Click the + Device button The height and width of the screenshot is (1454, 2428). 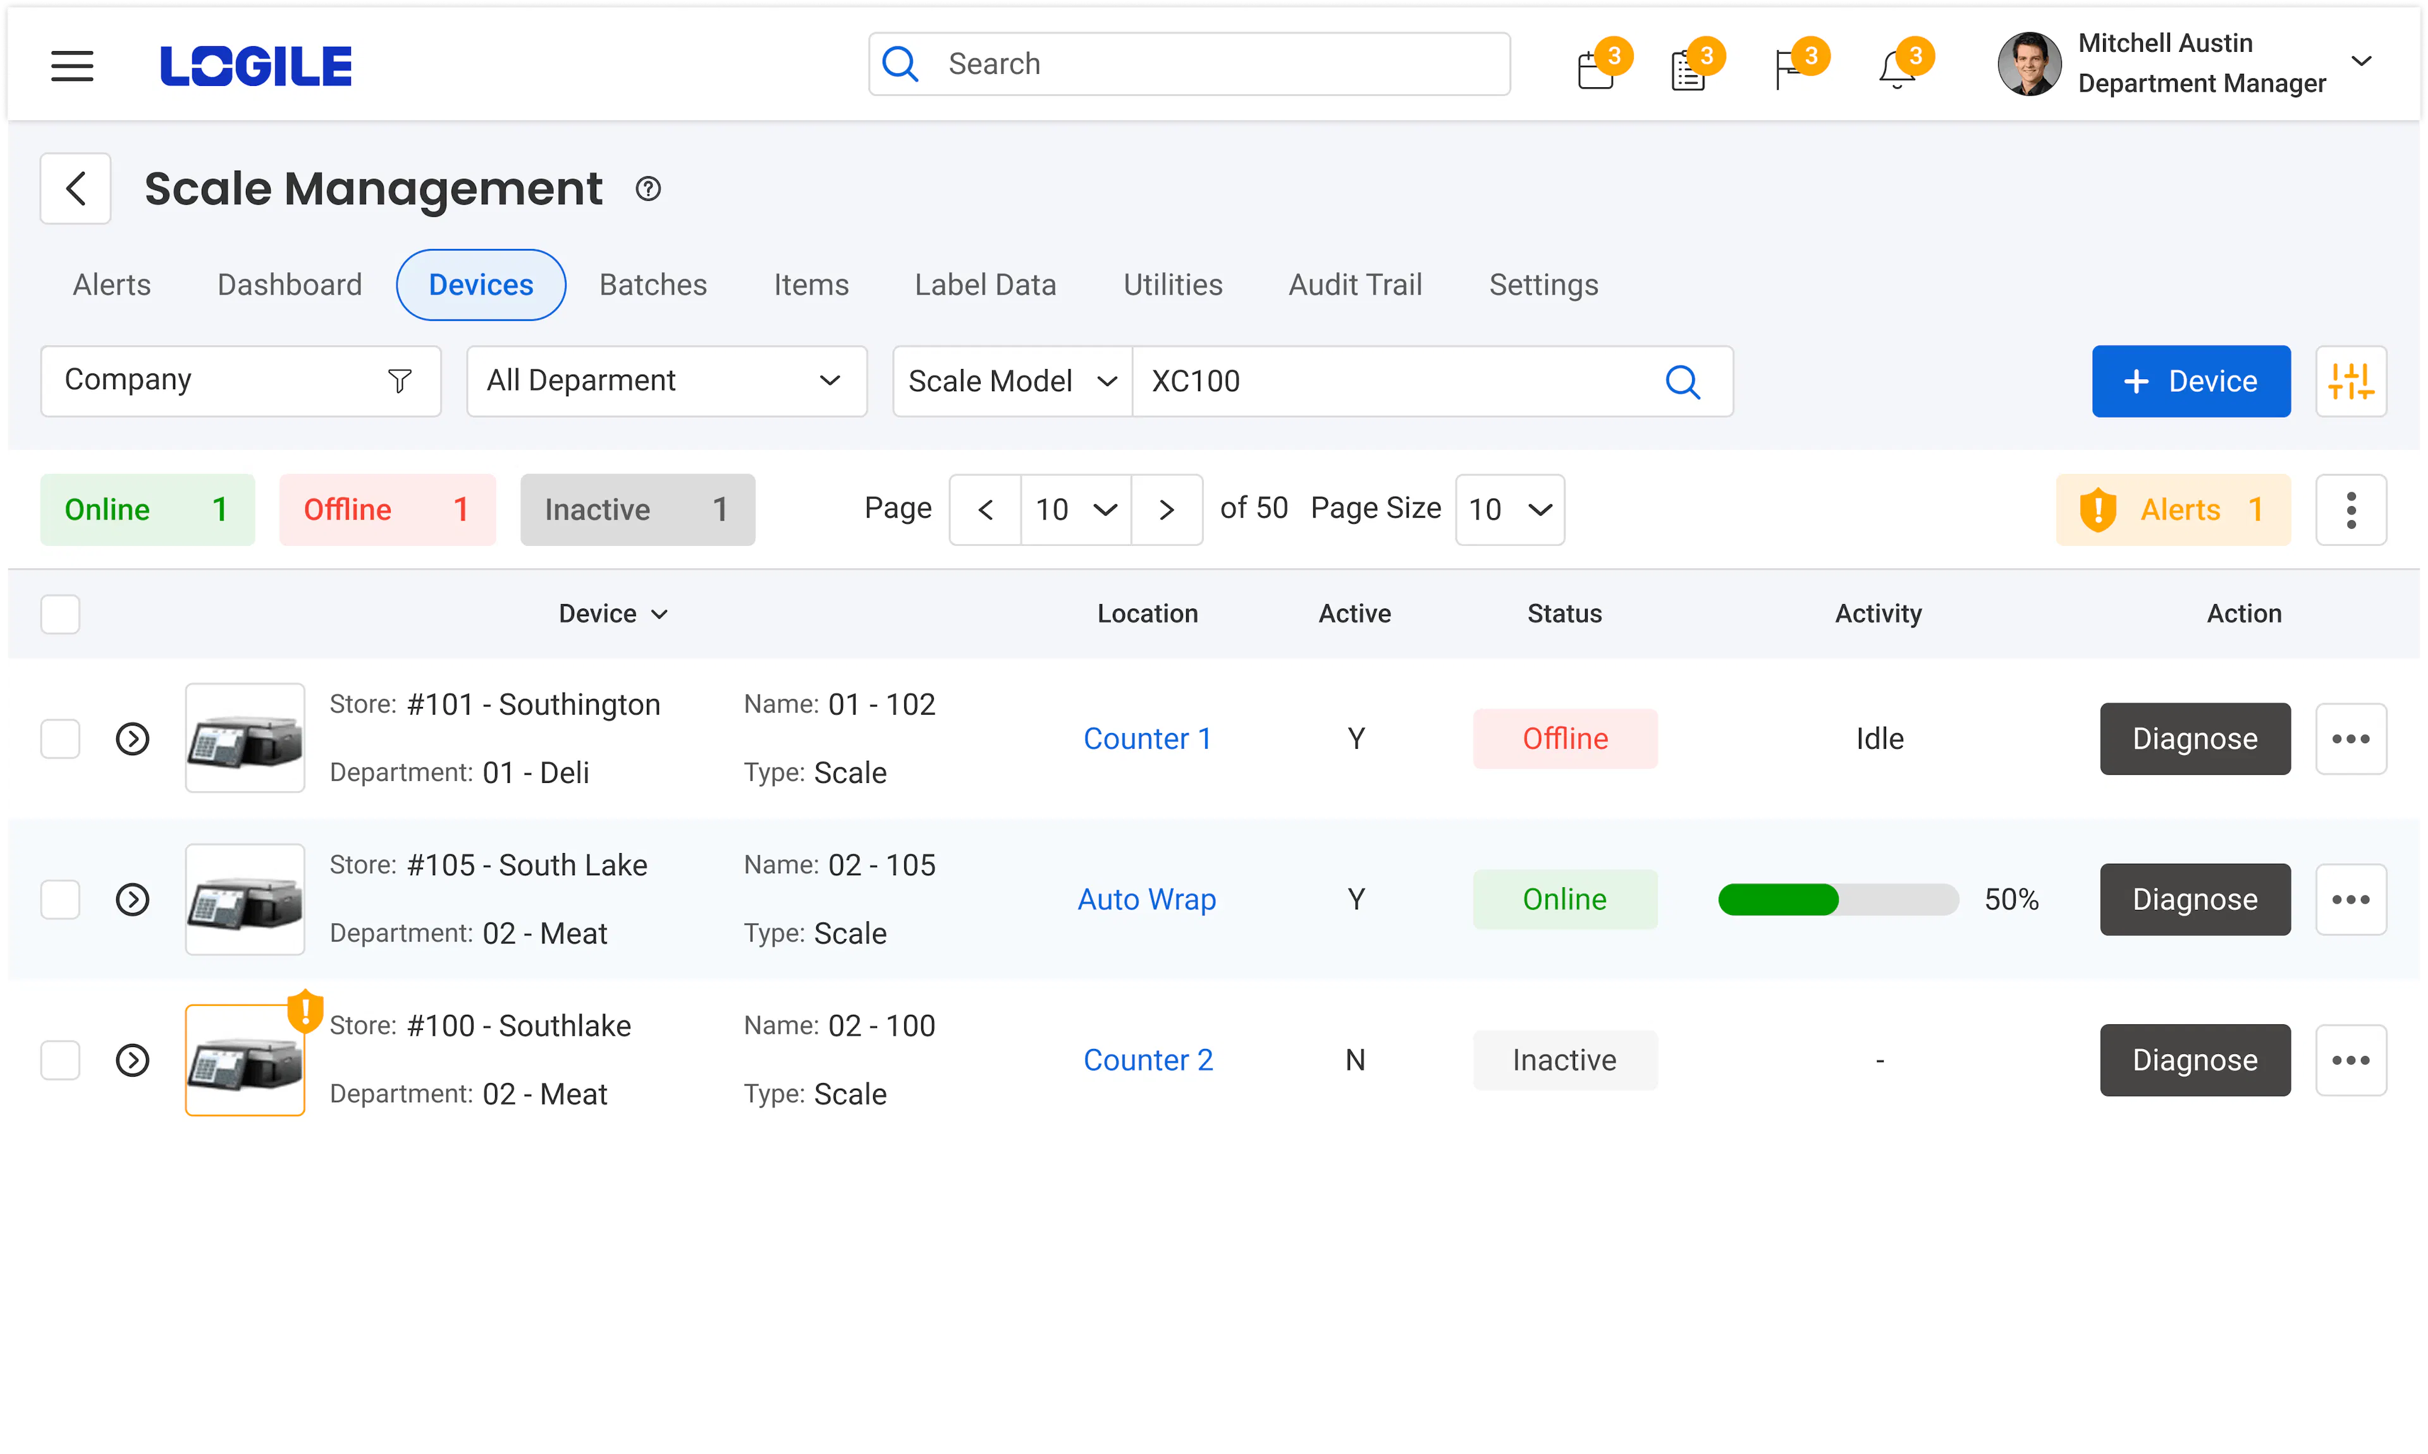[x=2190, y=381]
